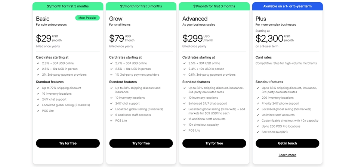Click the Advanced plan title
355x167 pixels.
(x=195, y=19)
